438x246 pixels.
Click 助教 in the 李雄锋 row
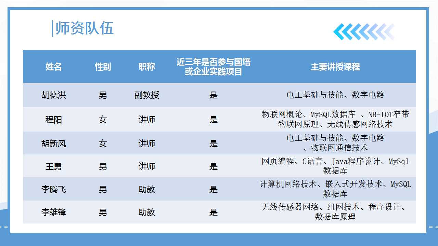coord(147,212)
